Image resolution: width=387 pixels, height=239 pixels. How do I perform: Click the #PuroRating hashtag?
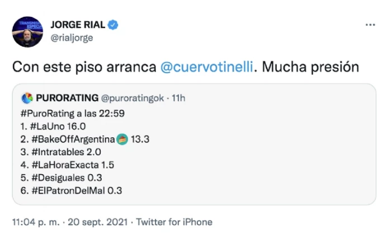tap(49, 113)
